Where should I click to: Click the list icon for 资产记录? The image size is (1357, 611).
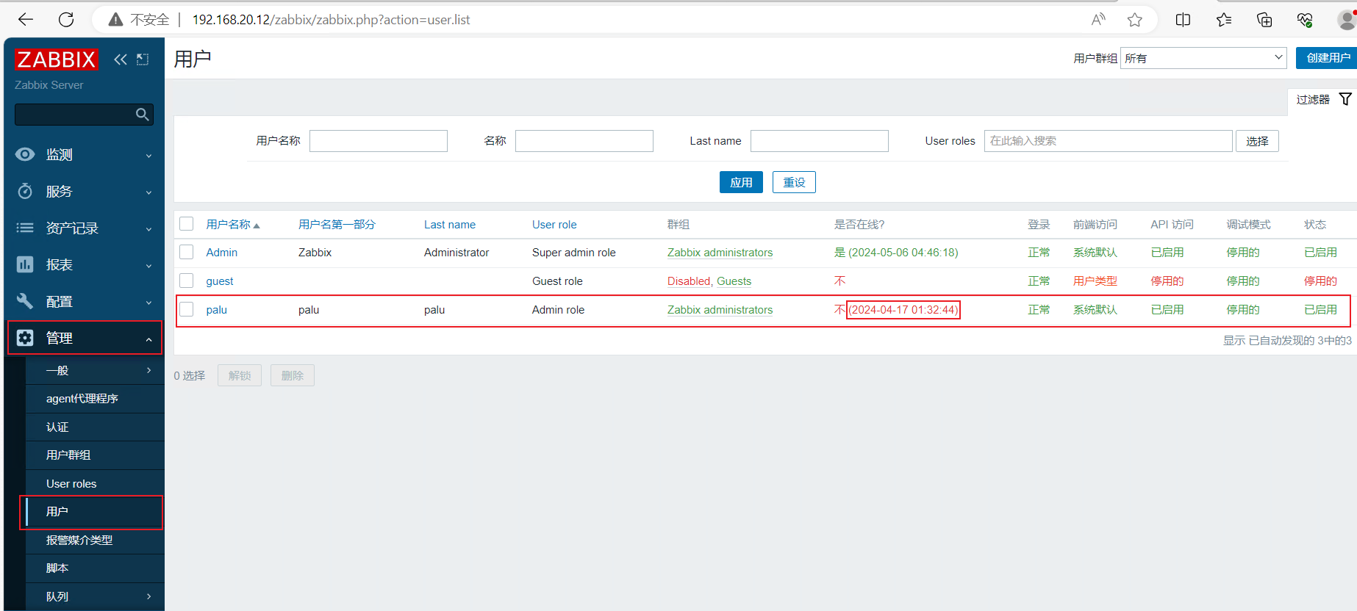click(x=25, y=228)
